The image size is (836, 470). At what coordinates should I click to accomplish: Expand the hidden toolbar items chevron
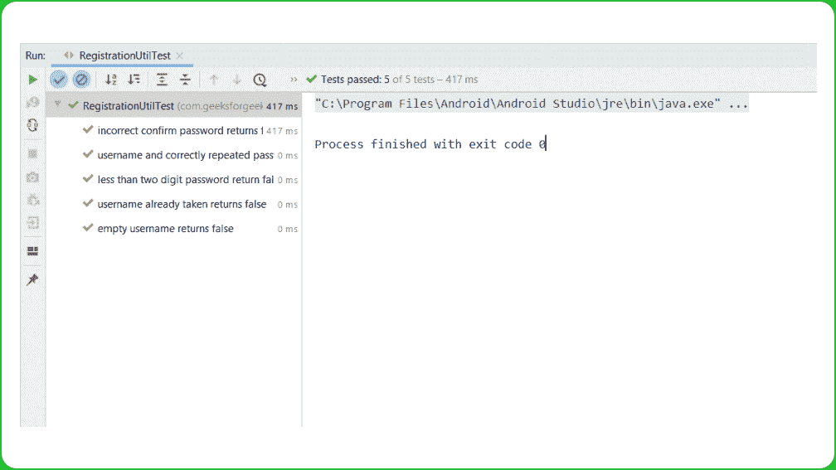[294, 80]
